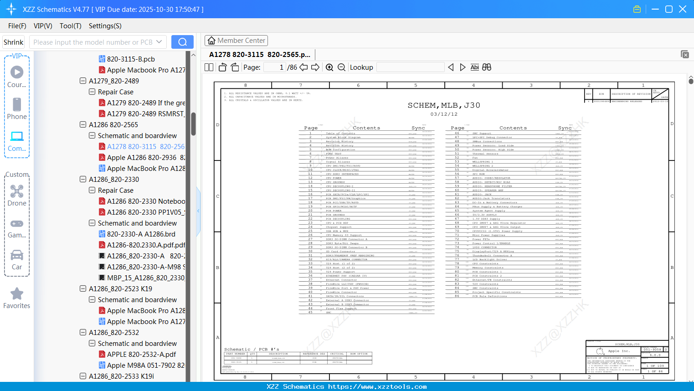The height and width of the screenshot is (391, 694).
Task: Click the Lookup text field
Action: 410,67
